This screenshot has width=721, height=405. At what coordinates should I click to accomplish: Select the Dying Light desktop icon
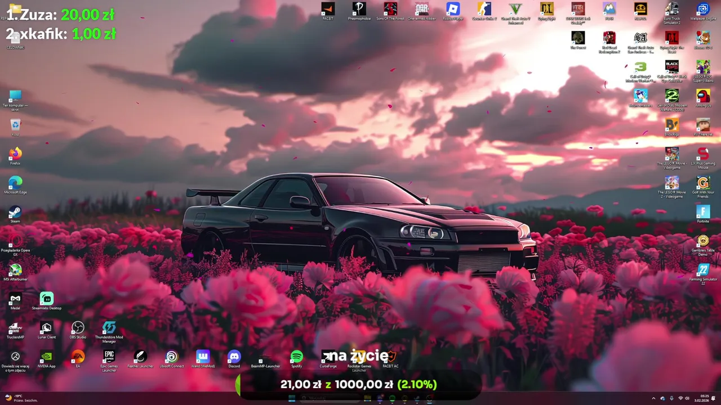(546, 11)
